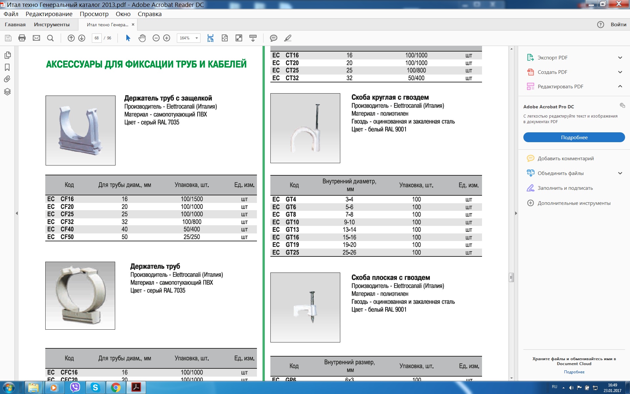Switch to the Главная tab
The height and width of the screenshot is (394, 630).
point(15,25)
